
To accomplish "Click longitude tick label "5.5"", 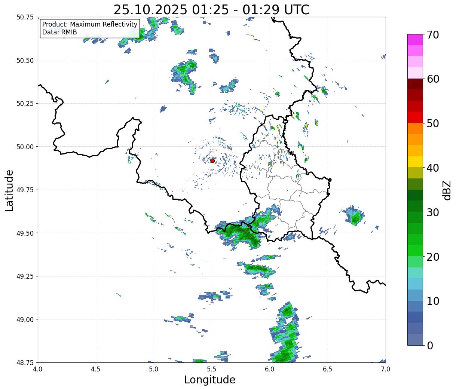I will coord(212,369).
